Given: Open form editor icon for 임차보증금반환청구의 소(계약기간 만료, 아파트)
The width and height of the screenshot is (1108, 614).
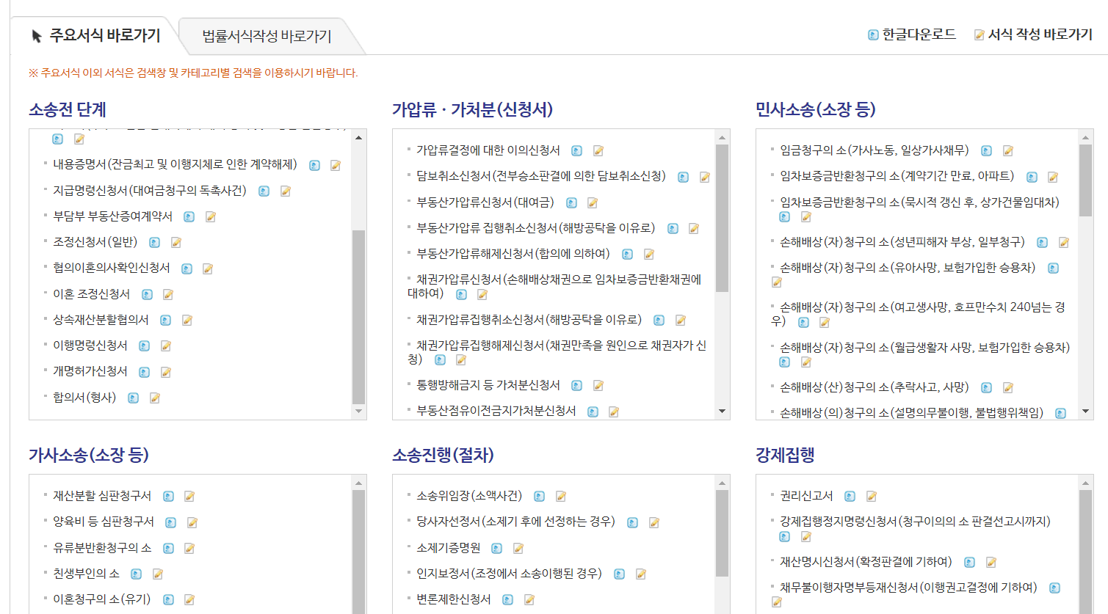Looking at the screenshot, I should [1052, 177].
